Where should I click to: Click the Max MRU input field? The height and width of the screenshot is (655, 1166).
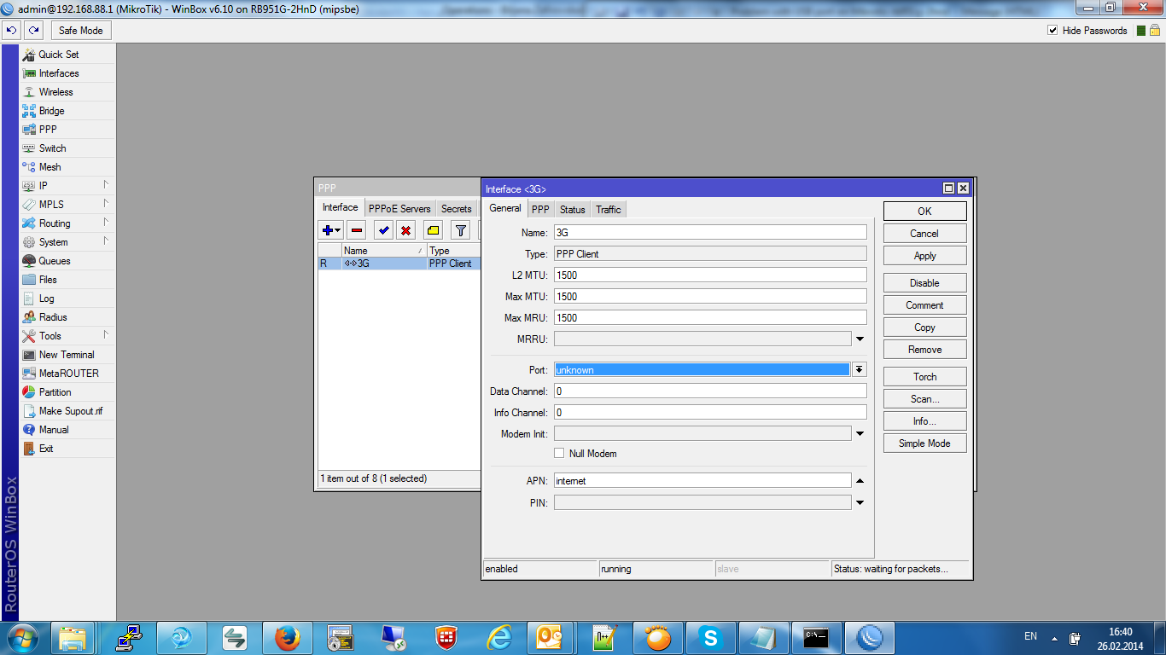tap(710, 317)
